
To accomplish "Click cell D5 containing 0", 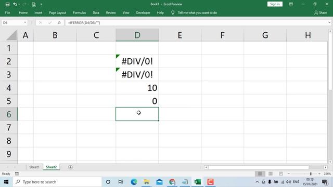I will tap(137, 101).
